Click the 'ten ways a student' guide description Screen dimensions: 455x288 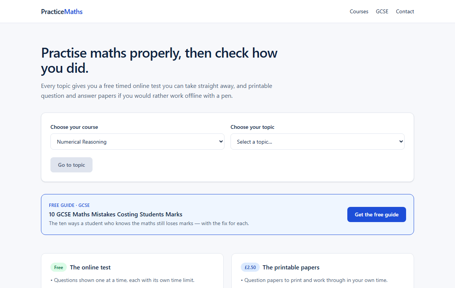tap(149, 224)
